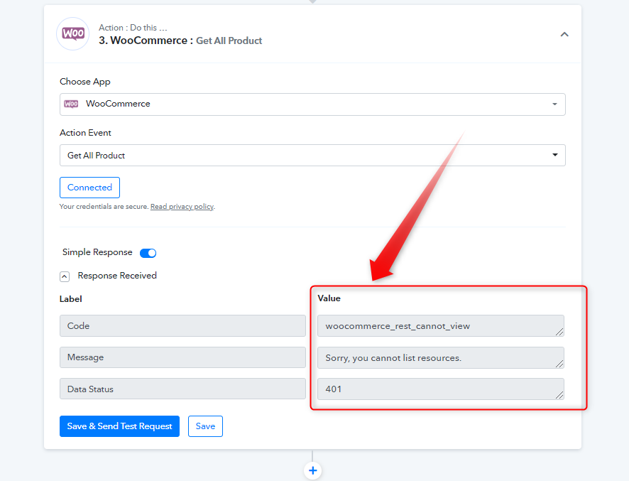Click Save & Send Test Request
This screenshot has width=629, height=481.
tap(119, 426)
